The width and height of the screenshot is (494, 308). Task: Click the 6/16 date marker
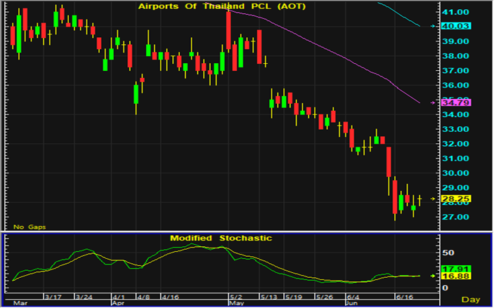tap(405, 297)
